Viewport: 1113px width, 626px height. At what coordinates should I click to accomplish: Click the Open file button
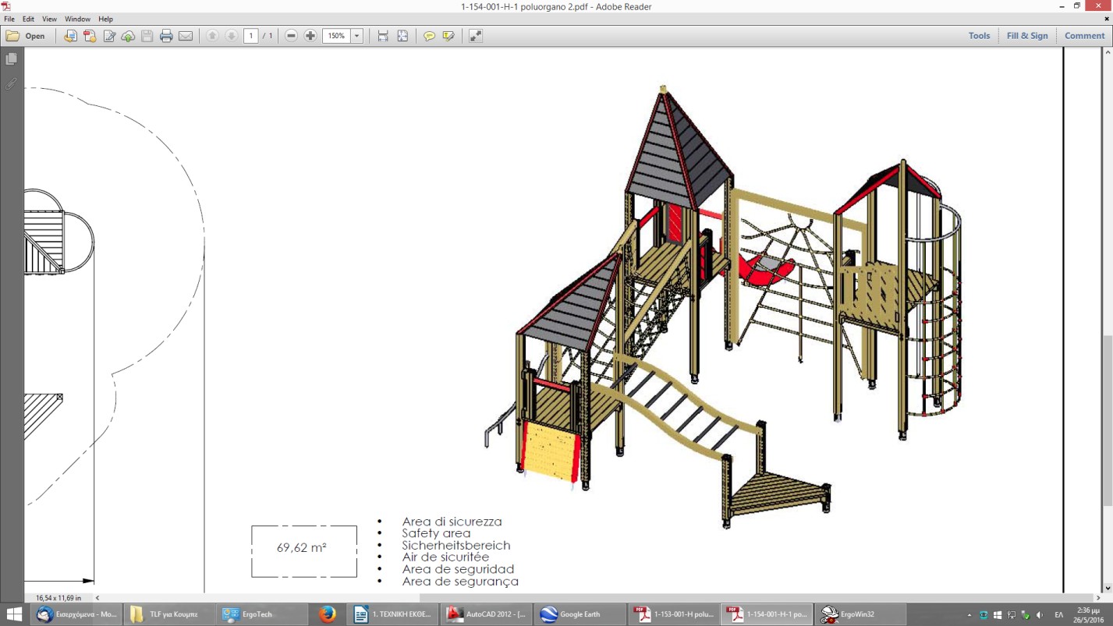(26, 36)
